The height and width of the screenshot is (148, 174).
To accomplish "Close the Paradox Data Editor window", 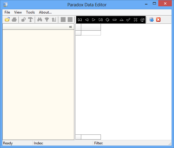I will click(165, 4).
